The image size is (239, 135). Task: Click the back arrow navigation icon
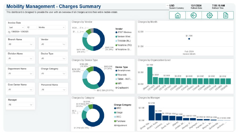pos(193,15)
